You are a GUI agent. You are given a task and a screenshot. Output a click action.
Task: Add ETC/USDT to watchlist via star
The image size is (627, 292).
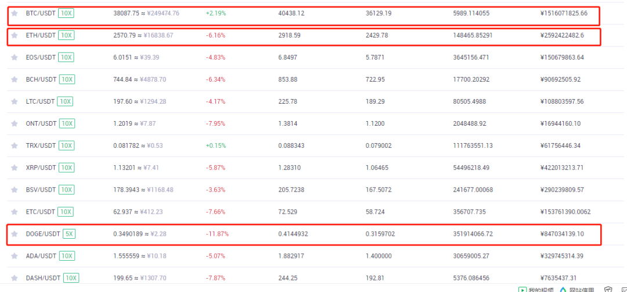coord(15,211)
